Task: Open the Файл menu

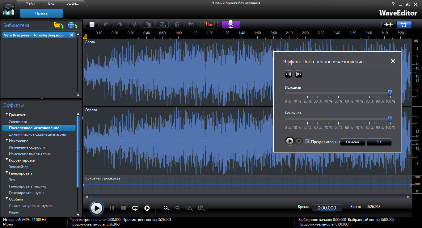Action: (30, 3)
